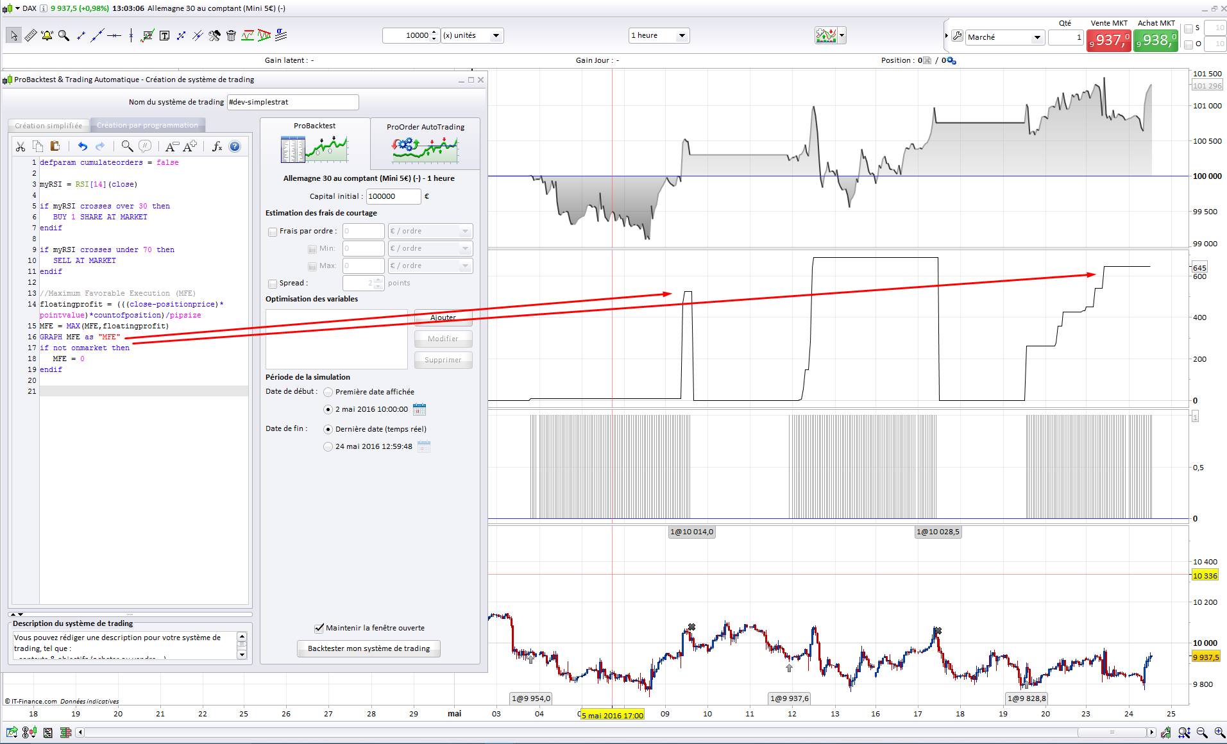
Task: Open the ProOrder AutoTrading tab
Action: pyautogui.click(x=425, y=144)
